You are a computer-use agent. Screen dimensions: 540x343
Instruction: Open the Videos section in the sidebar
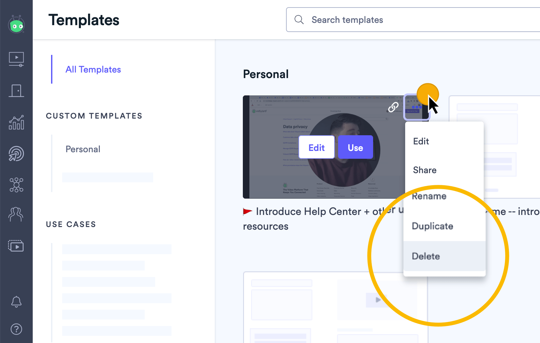click(x=16, y=59)
